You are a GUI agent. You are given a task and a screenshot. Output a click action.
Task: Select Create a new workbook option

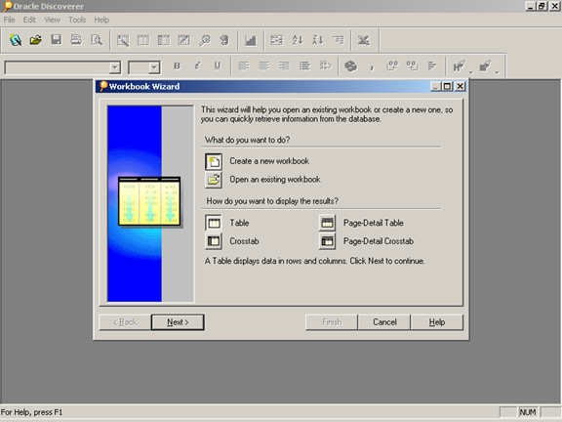(x=214, y=161)
